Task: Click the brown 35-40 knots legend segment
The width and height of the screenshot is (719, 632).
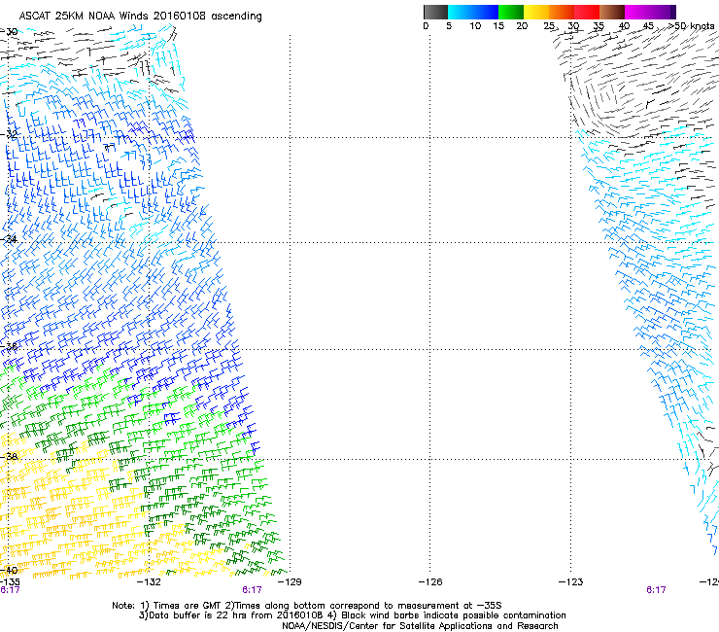Action: (x=612, y=12)
